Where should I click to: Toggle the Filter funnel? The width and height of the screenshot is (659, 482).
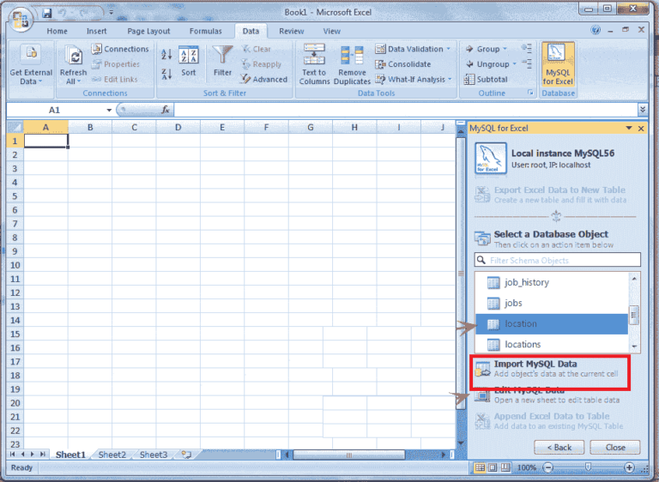222,61
